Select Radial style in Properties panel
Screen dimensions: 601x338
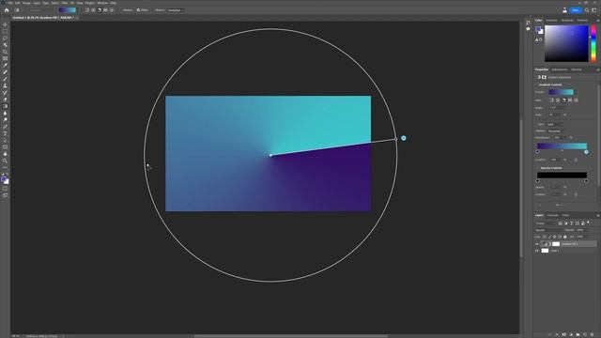pyautogui.click(x=558, y=100)
